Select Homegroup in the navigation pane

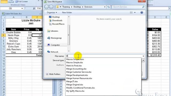tap(55, 38)
